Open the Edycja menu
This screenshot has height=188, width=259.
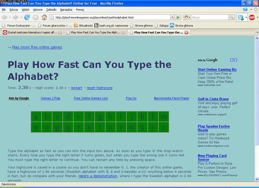point(14,10)
